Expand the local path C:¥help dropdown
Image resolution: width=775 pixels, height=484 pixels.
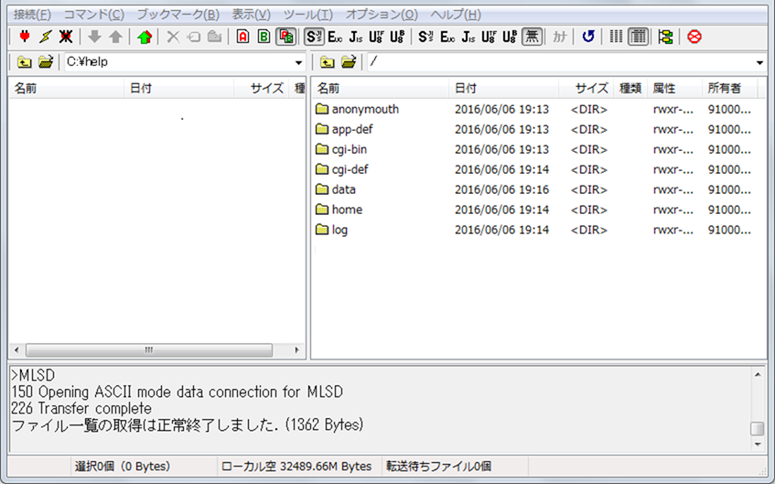pos(298,63)
